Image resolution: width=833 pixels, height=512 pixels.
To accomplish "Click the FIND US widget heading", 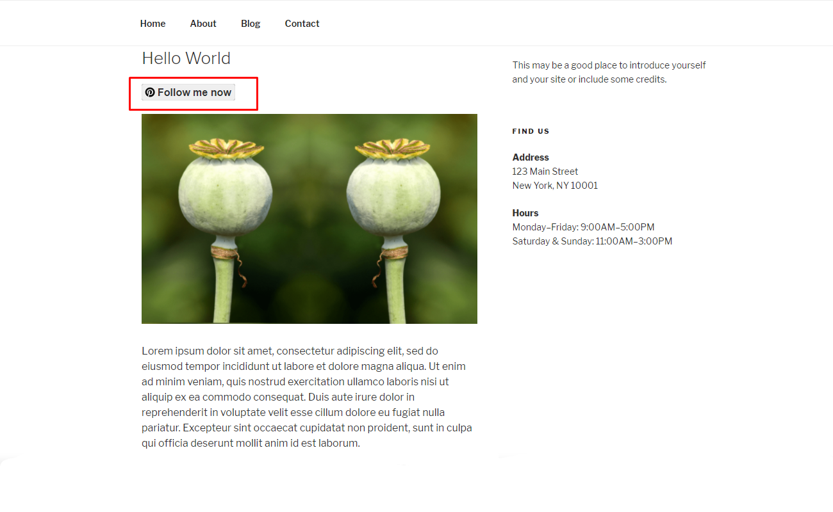I will [x=531, y=131].
